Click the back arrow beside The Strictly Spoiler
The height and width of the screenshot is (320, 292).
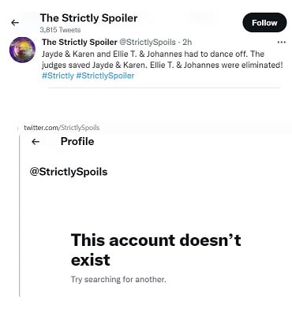coord(15,23)
